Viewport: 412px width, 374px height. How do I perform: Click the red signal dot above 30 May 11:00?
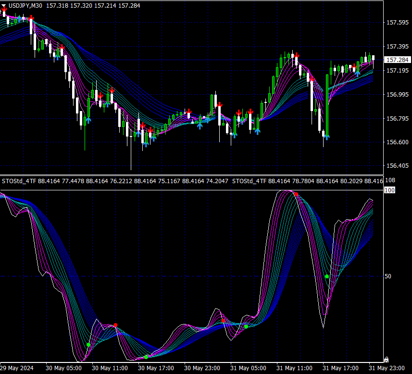click(115, 325)
